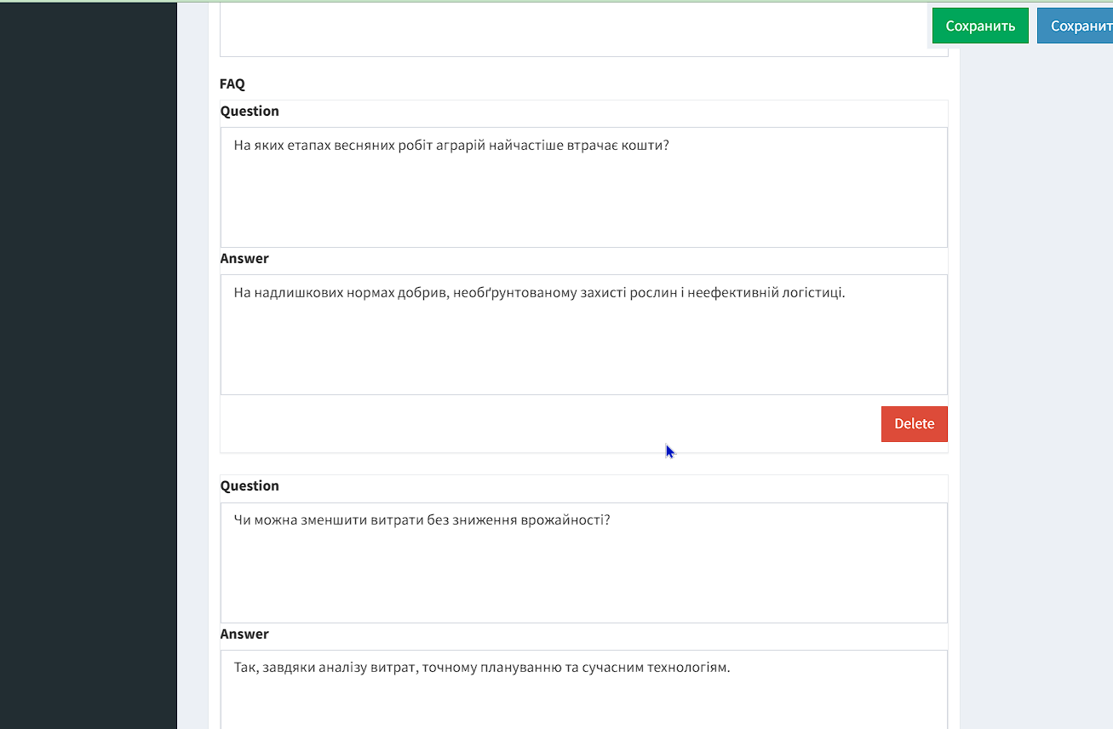Click the word 'логістиці' in the first answer
This screenshot has width=1113, height=729.
click(814, 293)
